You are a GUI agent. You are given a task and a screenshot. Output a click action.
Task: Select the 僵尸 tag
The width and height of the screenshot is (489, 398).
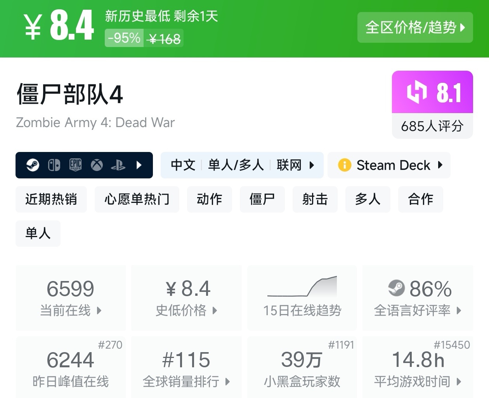pos(262,199)
